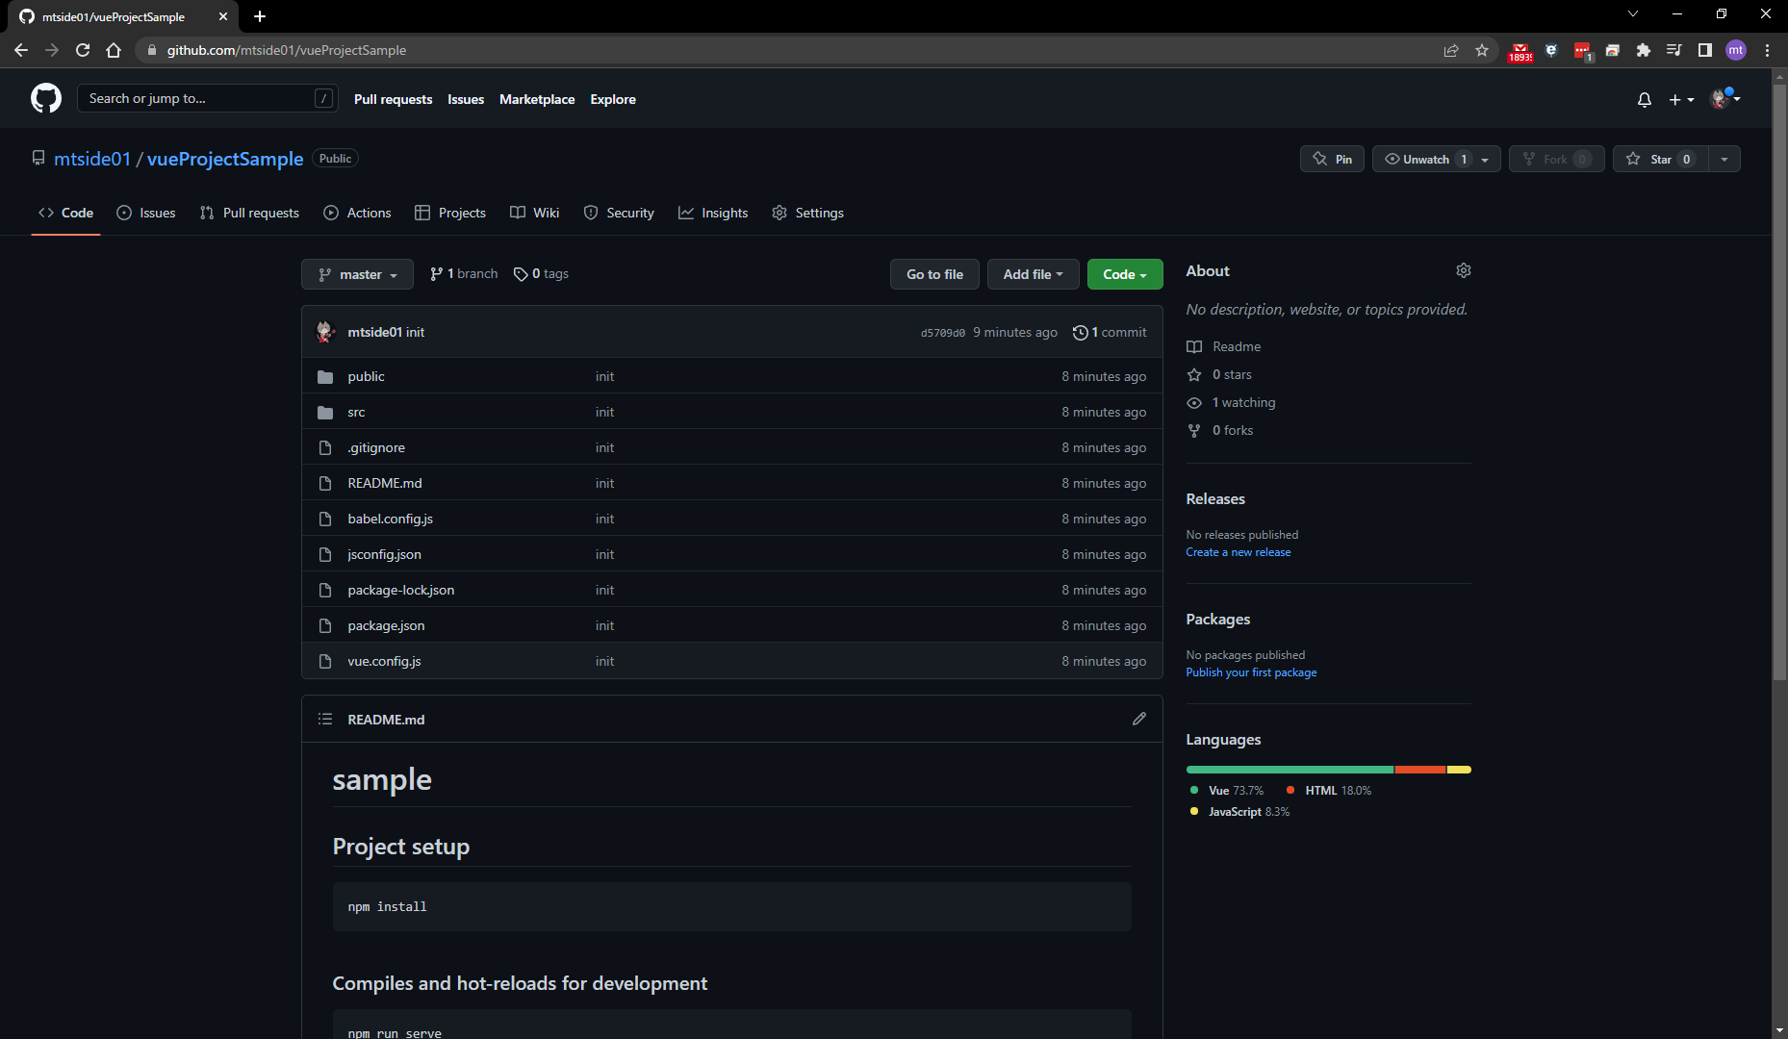View the 1 branch link
Viewport: 1788px width, 1039px height.
tap(464, 274)
